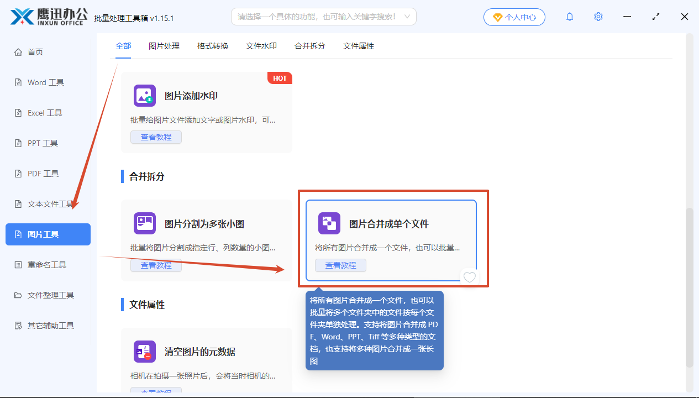The width and height of the screenshot is (699, 398).
Task: Open 重命名工具 in the sidebar
Action: (x=48, y=265)
